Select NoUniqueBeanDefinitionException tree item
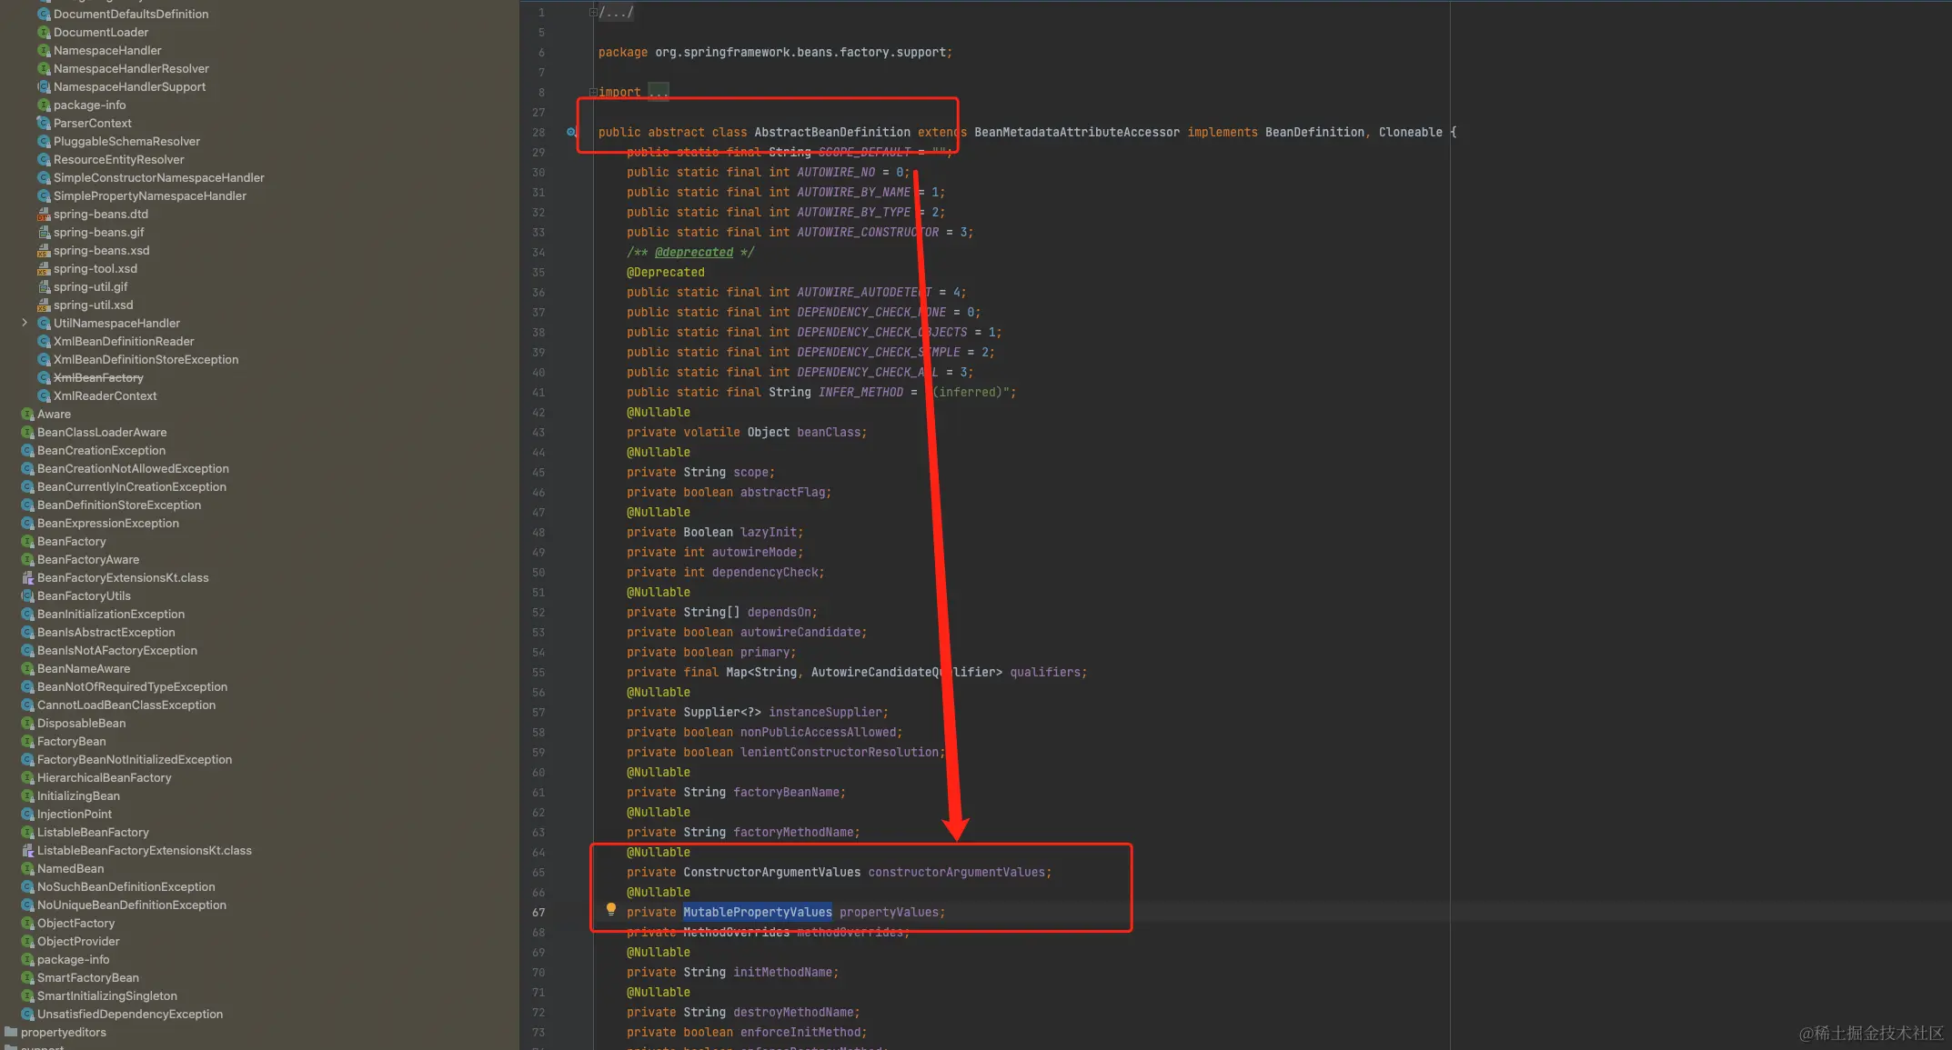The height and width of the screenshot is (1050, 1952). [x=131, y=905]
